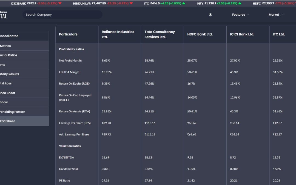Image resolution: width=296 pixels, height=185 pixels.
Task: Open the Balance Sheet sidebar item
Action: (24, 93)
